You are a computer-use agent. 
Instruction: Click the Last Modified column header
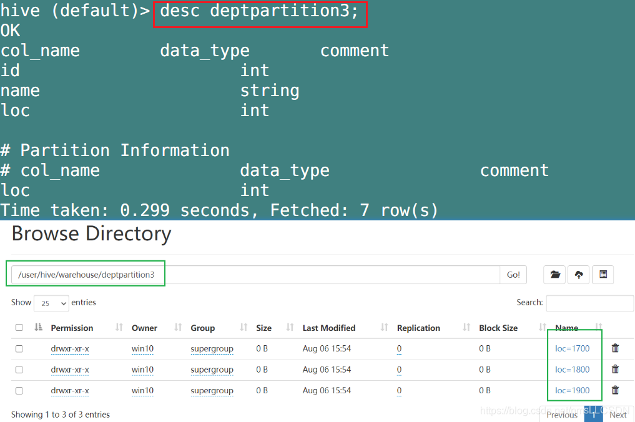[329, 328]
